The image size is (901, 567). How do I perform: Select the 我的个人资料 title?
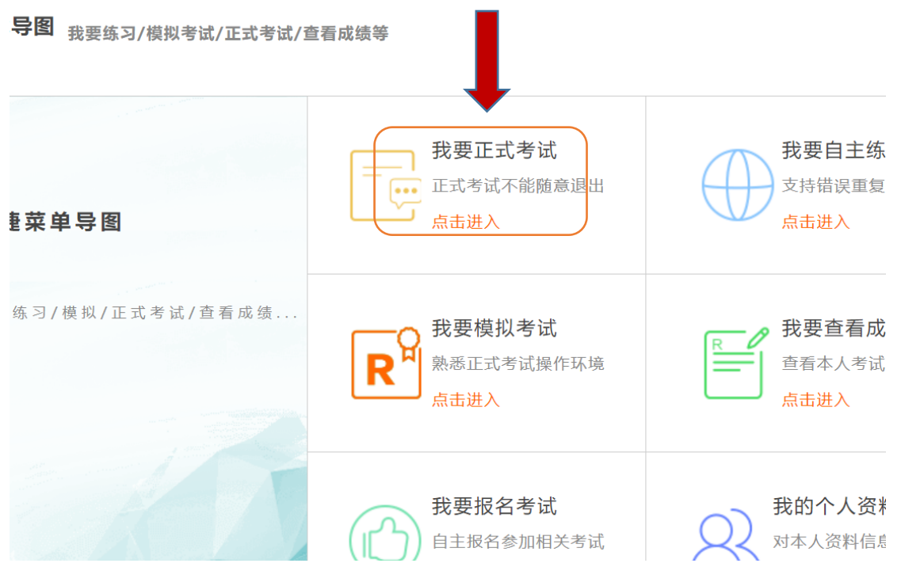coord(829,506)
